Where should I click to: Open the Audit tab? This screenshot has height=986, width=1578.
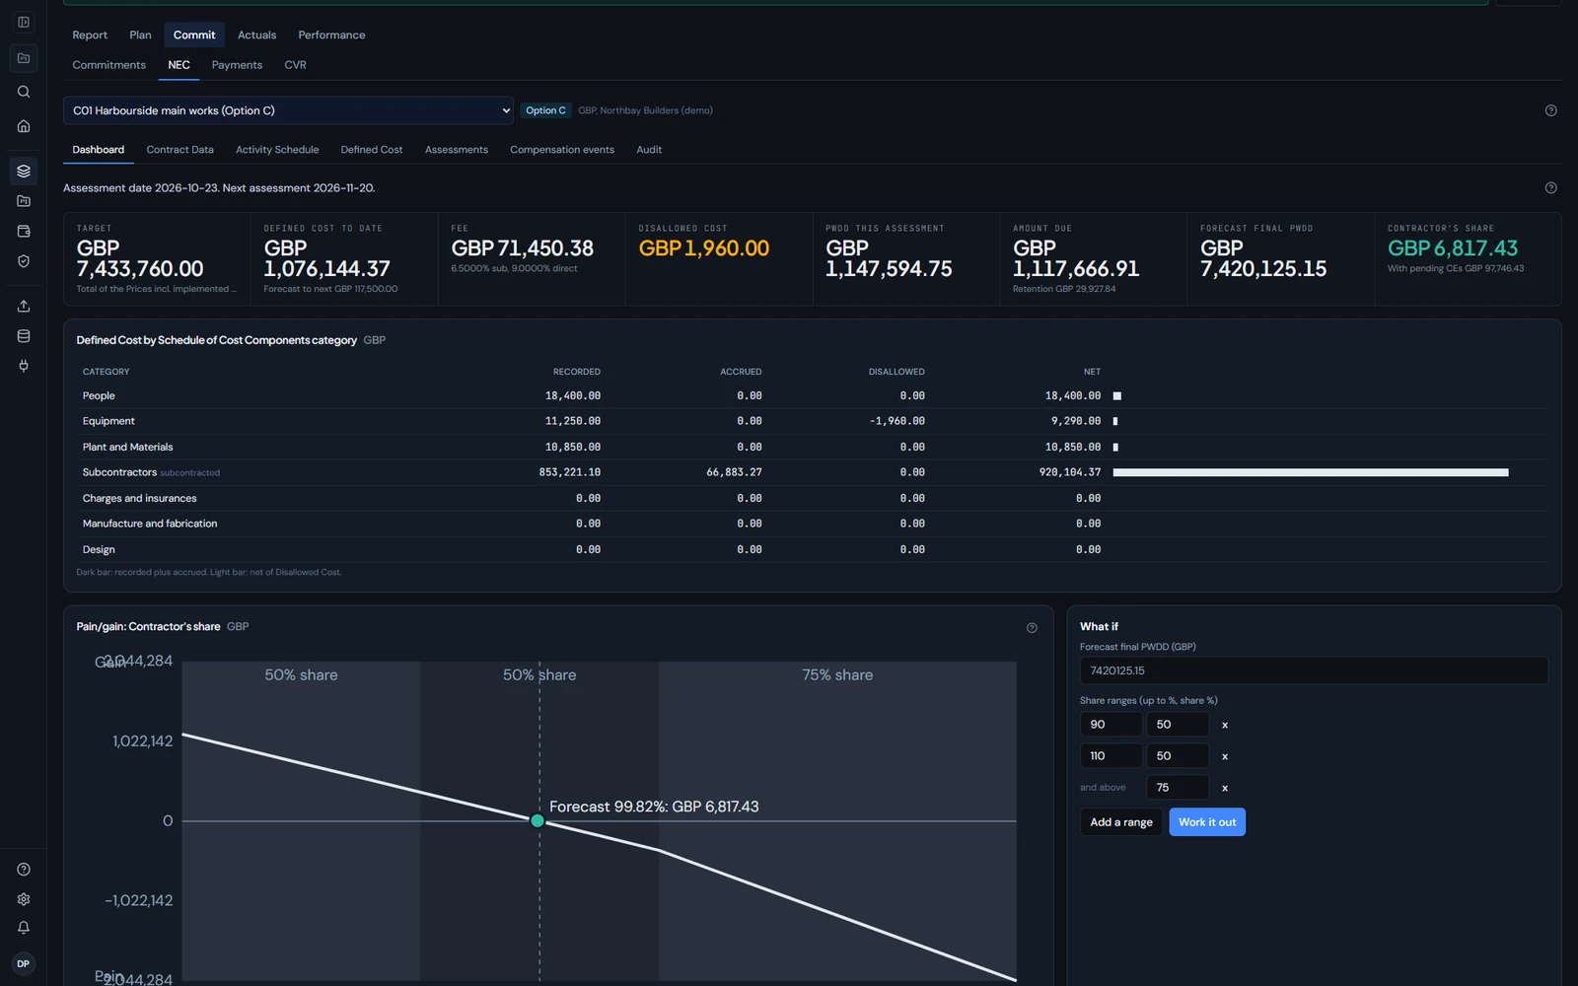(x=649, y=150)
